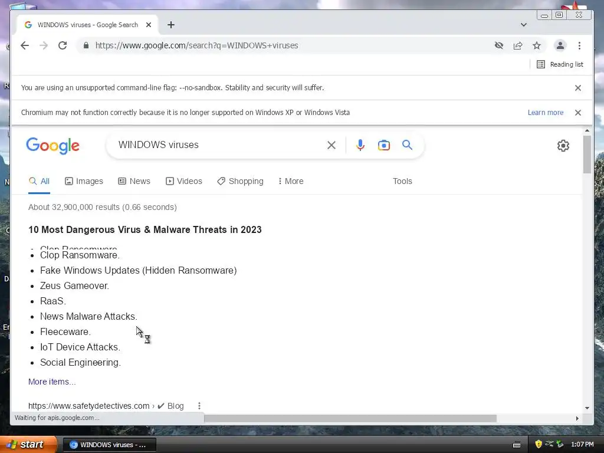This screenshot has height=453, width=604.
Task: Open the Reading list panel
Action: 560,64
